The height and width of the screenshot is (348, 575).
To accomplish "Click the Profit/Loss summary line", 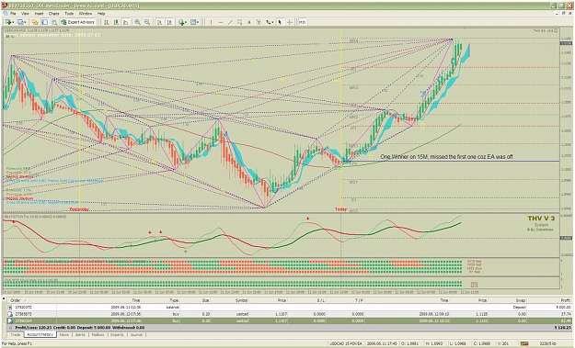I will [x=289, y=328].
